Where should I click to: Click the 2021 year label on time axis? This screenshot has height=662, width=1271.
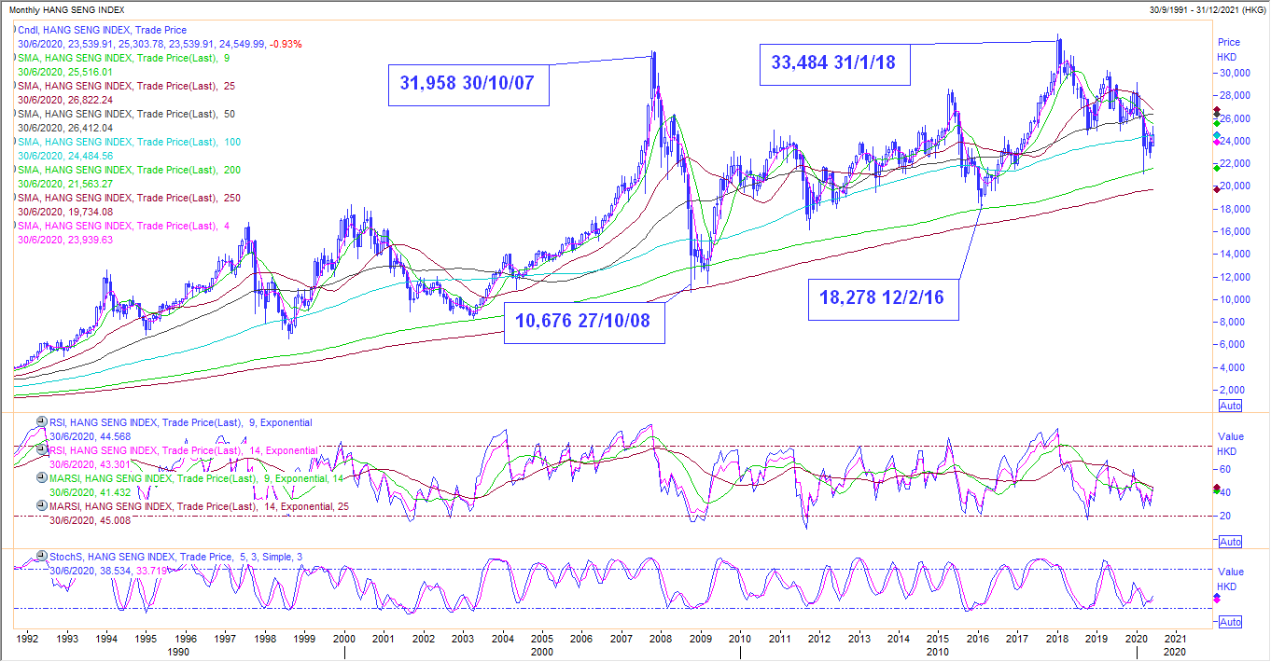(1176, 639)
